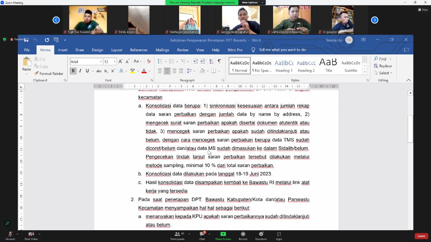Viewport: 431px width, 242px height.
Task: Open the Layout ribbon tab
Action: 117,50
